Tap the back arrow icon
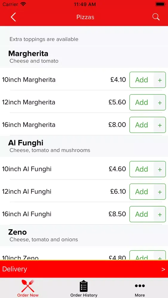 pyautogui.click(x=13, y=17)
